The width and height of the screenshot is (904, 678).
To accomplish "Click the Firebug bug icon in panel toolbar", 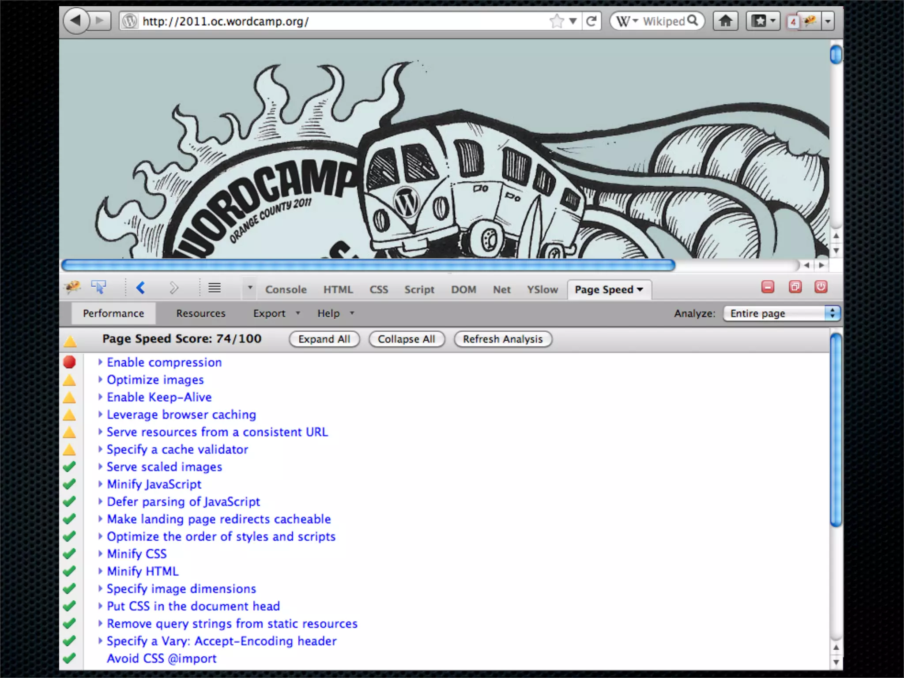I will (73, 287).
